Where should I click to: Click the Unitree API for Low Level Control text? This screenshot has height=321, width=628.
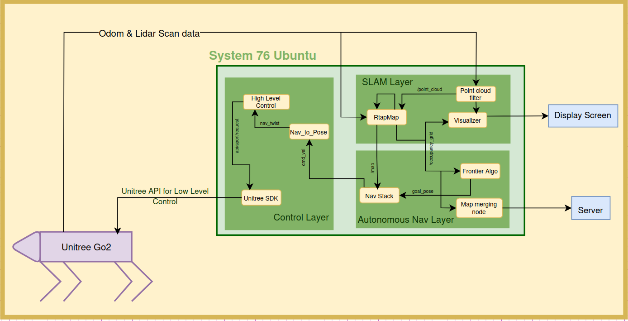pyautogui.click(x=165, y=196)
